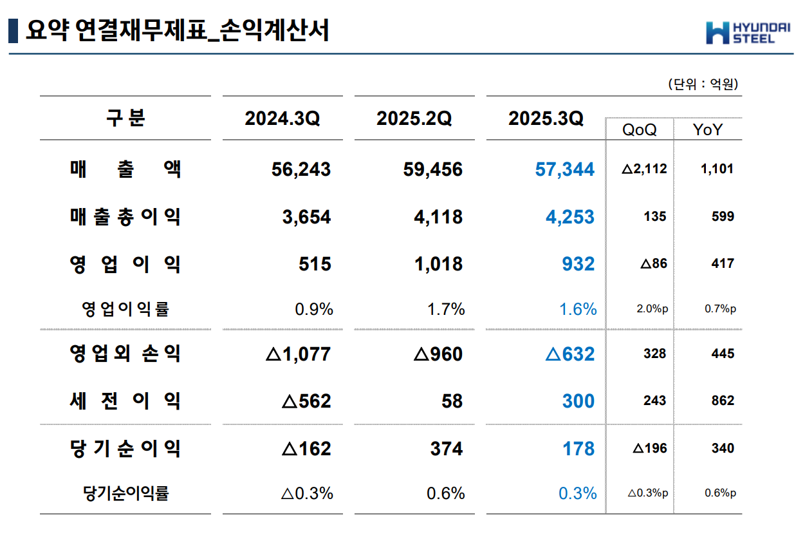Select the 영업이익률 row label
Image resolution: width=796 pixels, height=539 pixels.
point(125,309)
